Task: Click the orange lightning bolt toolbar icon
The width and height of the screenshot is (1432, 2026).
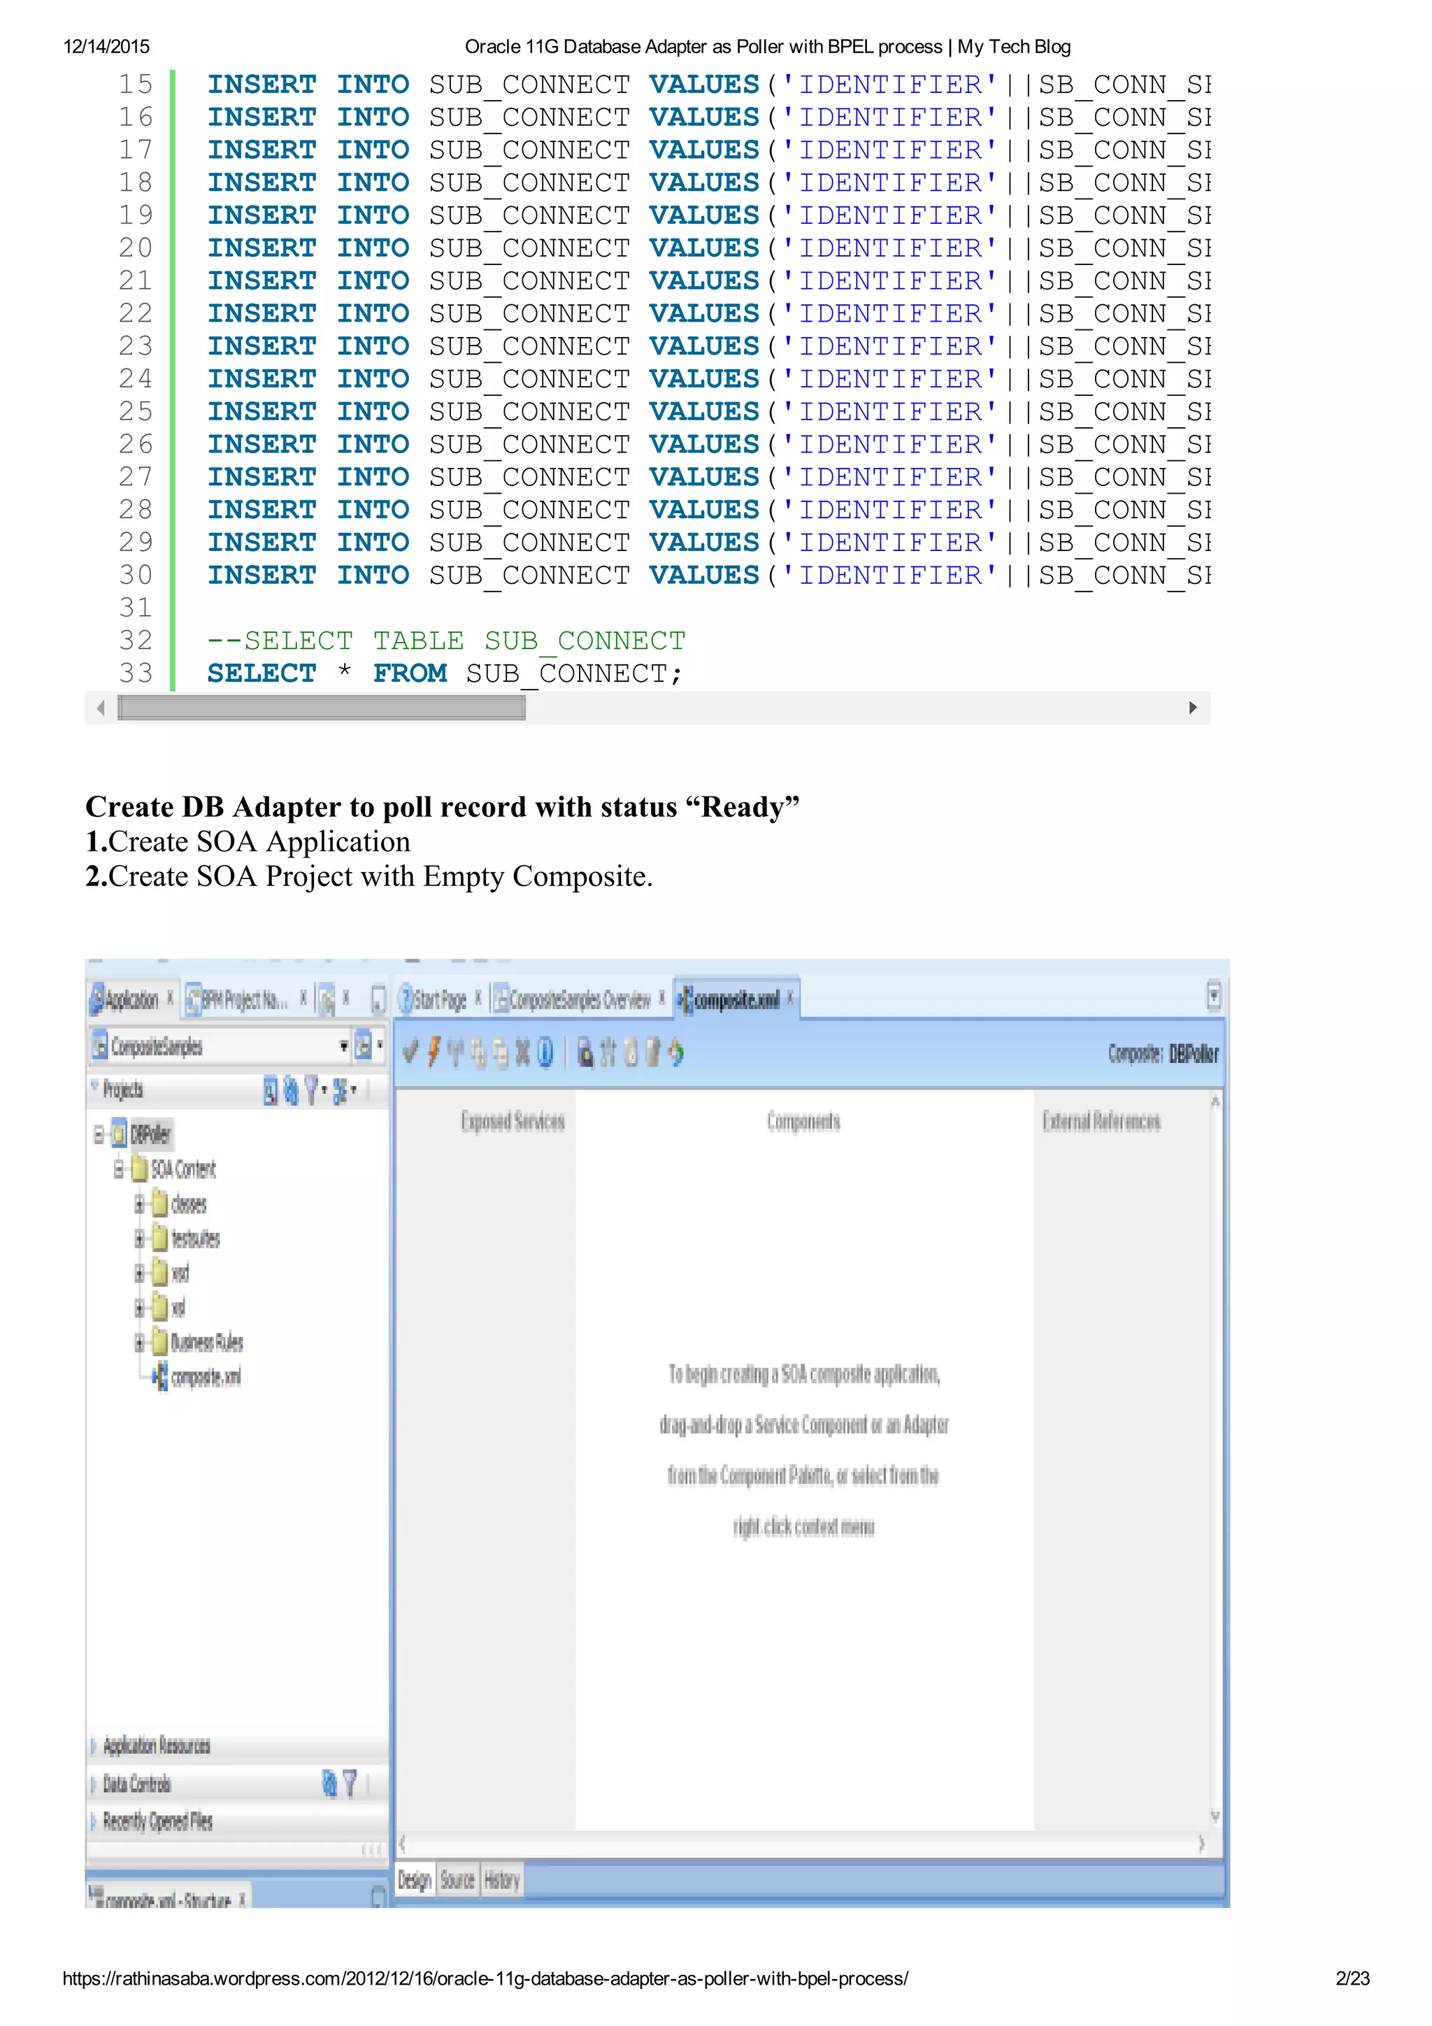Action: 434,1052
